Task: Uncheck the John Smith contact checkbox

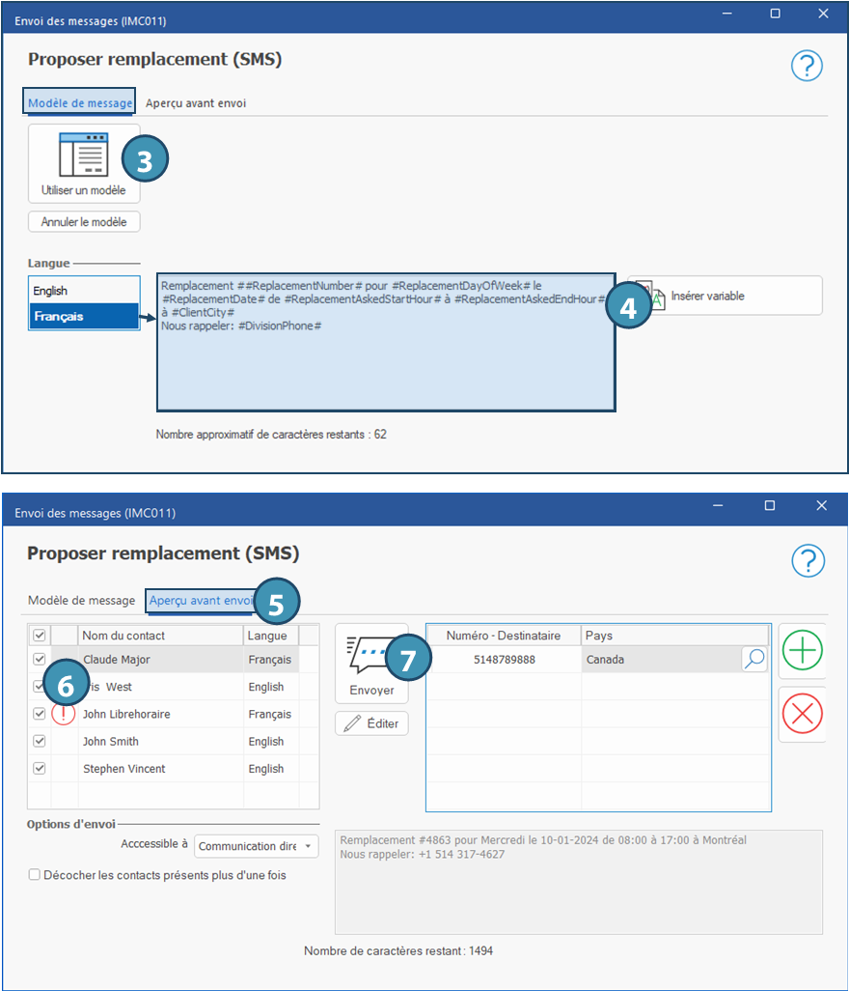Action: (40, 742)
